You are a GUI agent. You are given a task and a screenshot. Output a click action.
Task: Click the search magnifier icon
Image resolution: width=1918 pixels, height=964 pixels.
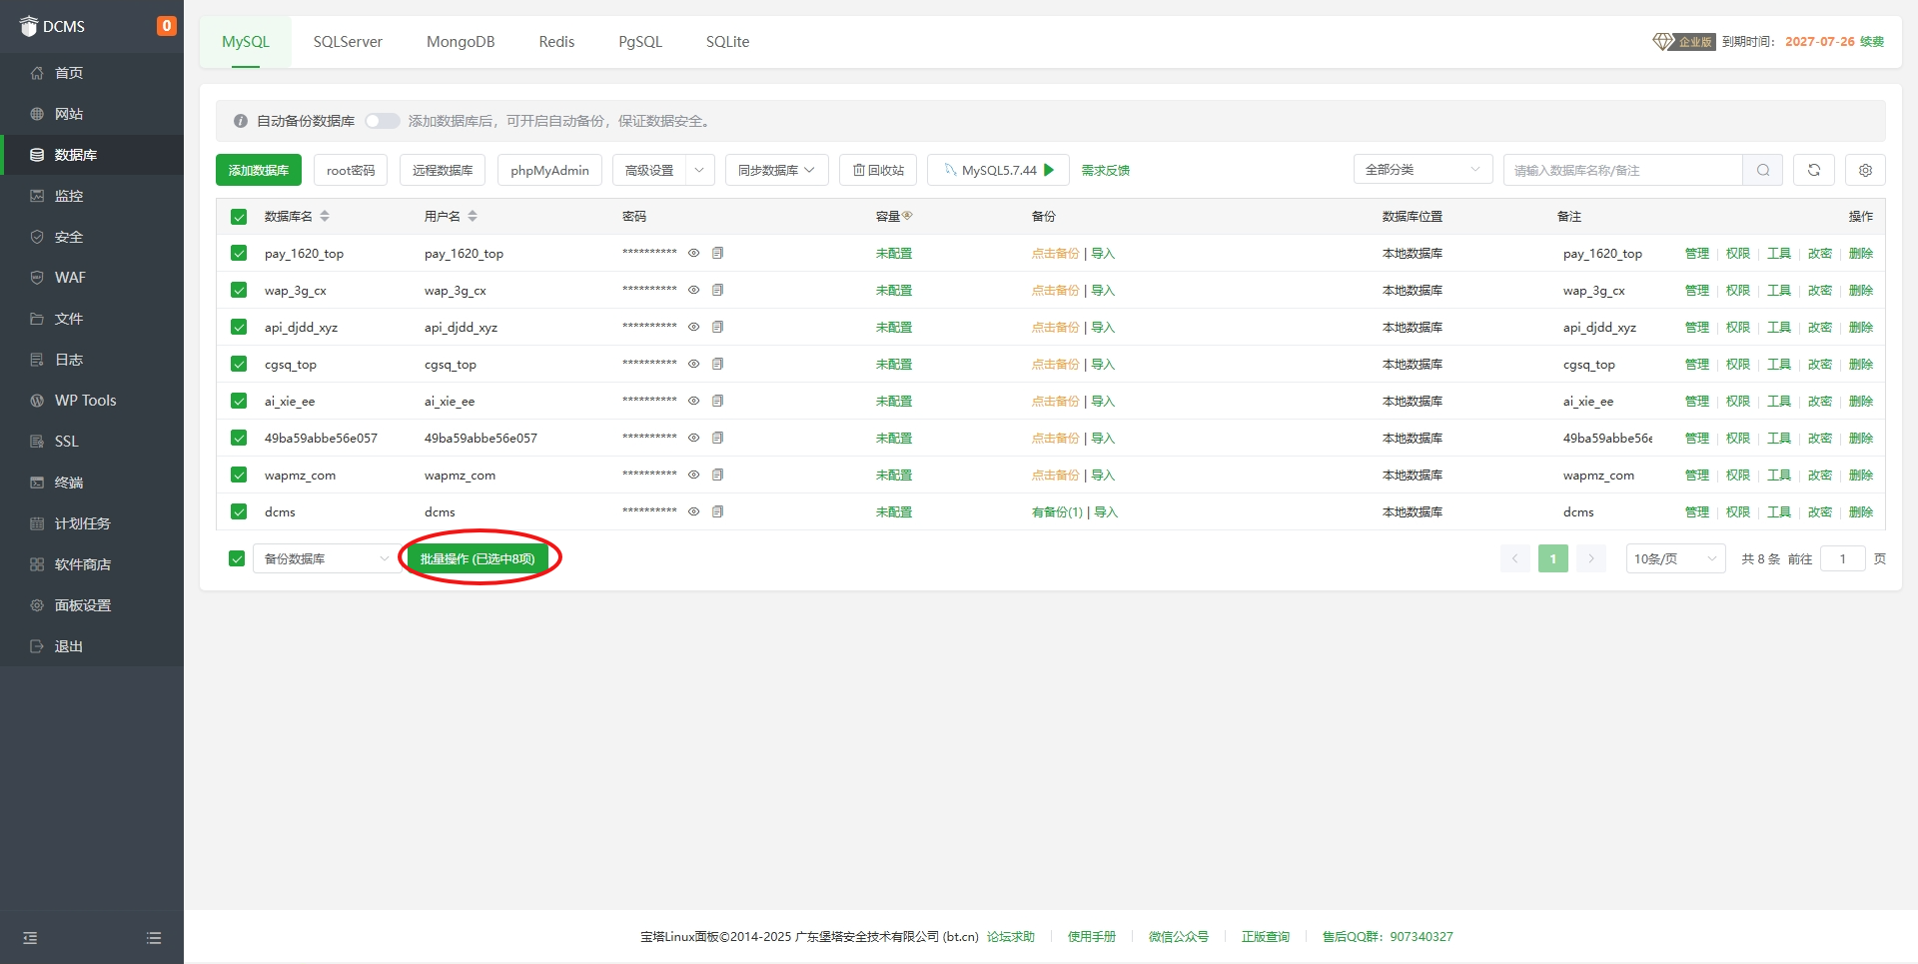pyautogui.click(x=1763, y=170)
